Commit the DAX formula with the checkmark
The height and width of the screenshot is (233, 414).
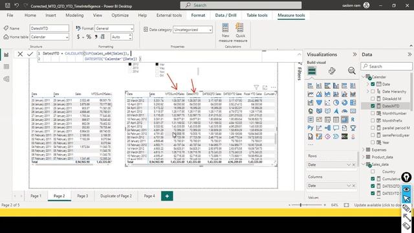coord(30,54)
